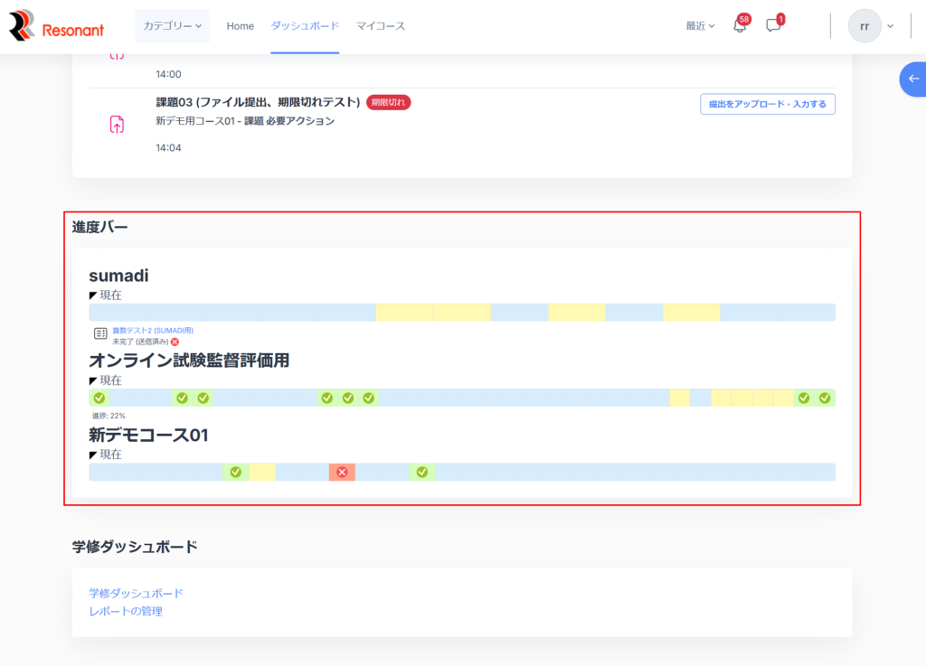Click the red X cell in 新デモコース01 bar
Viewport: 926px width, 666px height.
click(342, 472)
